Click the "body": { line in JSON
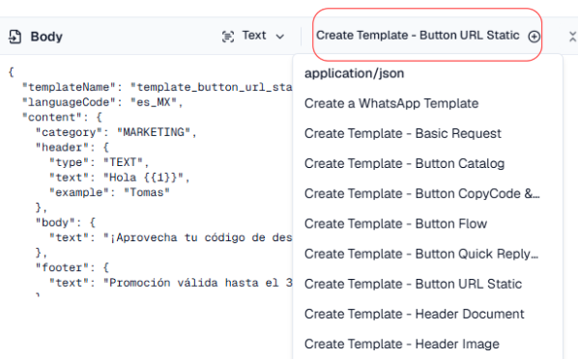This screenshot has height=359, width=578. click(x=66, y=223)
